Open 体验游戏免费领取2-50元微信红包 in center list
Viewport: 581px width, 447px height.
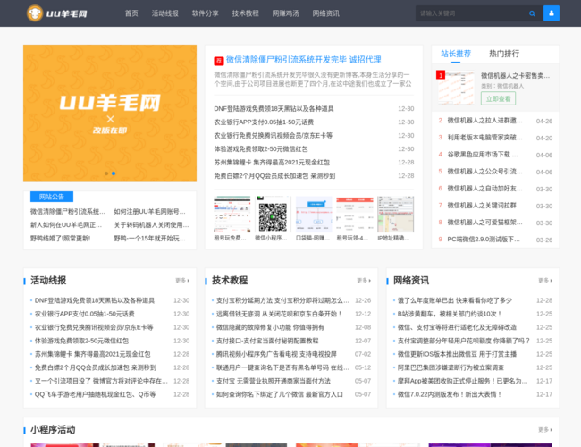tap(261, 149)
